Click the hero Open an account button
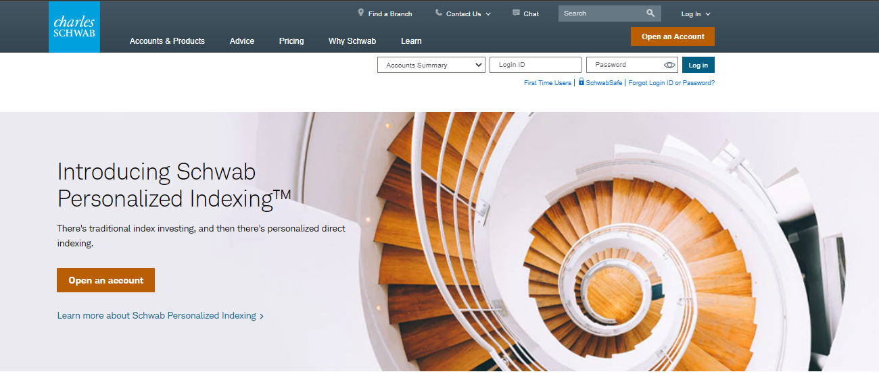This screenshot has height=376, width=879. (x=106, y=280)
